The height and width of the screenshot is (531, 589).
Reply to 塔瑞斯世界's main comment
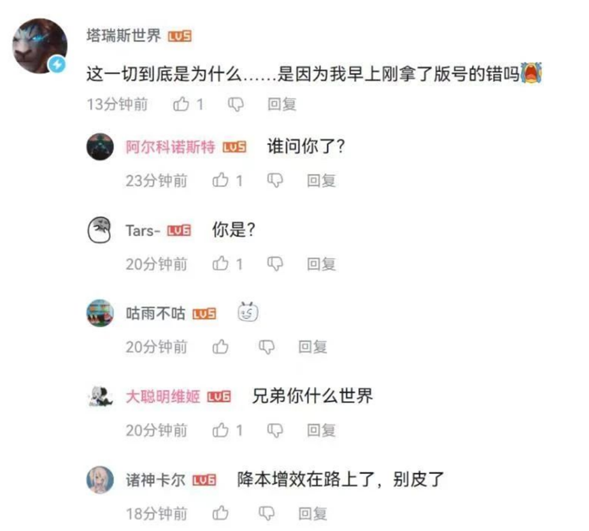click(x=282, y=104)
